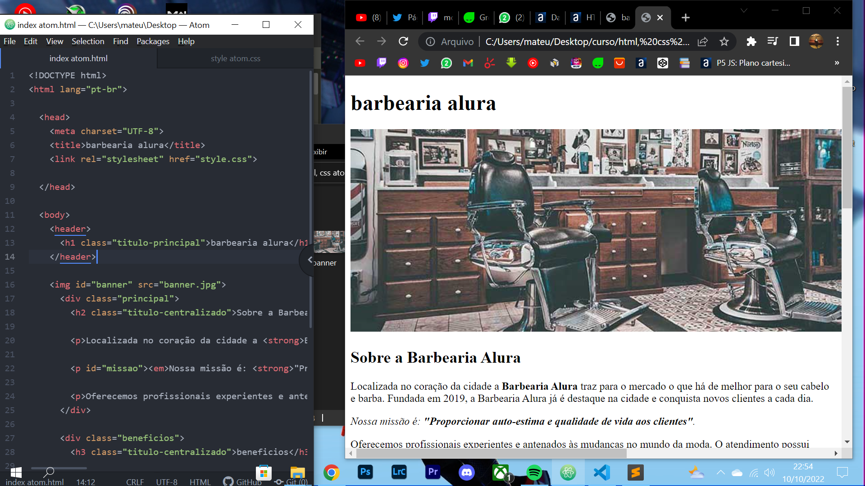This screenshot has width=865, height=486.
Task: Open Photoshop from the taskbar
Action: pos(365,472)
